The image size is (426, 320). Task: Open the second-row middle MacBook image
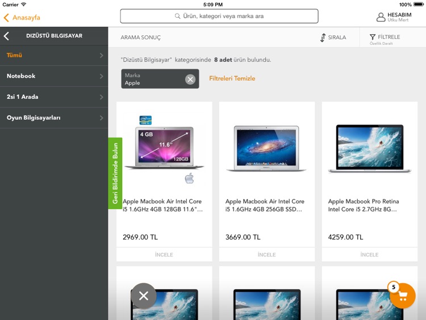click(267, 305)
